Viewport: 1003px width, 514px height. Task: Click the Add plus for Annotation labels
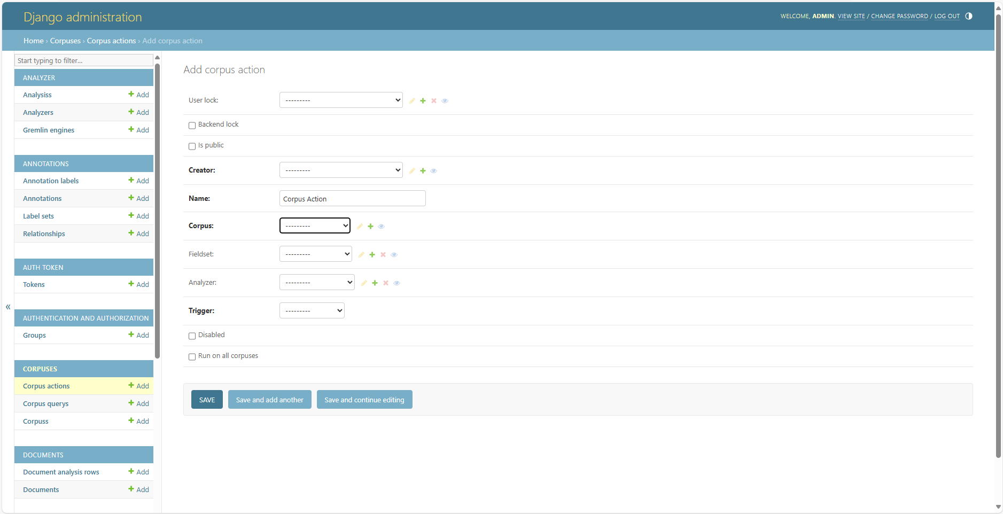[x=138, y=181]
